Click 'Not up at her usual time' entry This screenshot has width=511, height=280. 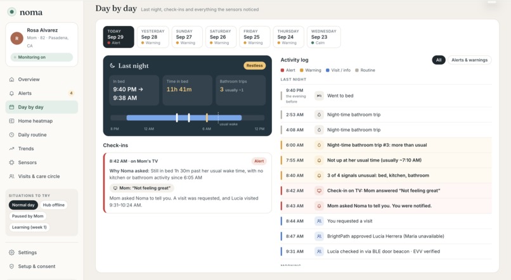click(386, 160)
